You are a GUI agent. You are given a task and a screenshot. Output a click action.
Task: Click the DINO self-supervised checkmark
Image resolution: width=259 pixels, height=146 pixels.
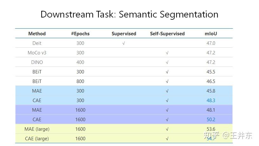(x=167, y=62)
